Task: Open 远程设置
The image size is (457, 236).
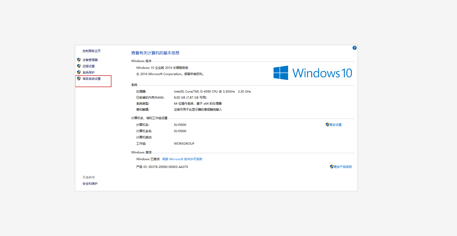Action: coord(89,66)
